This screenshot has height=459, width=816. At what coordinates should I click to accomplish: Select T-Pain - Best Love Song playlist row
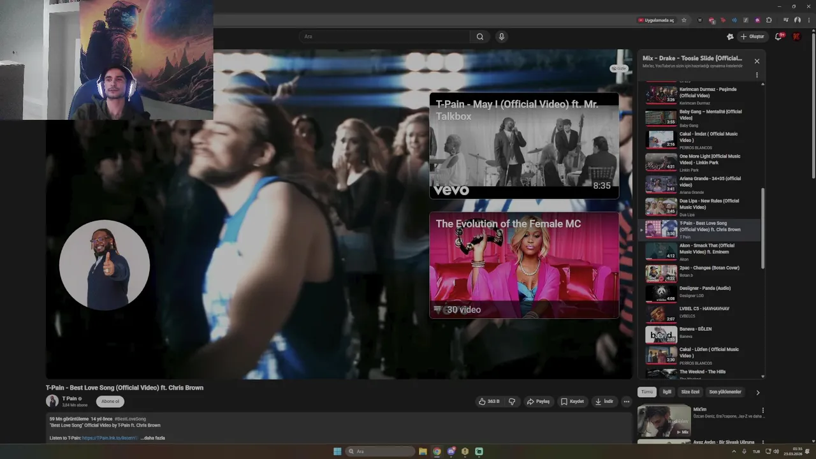pos(699,229)
